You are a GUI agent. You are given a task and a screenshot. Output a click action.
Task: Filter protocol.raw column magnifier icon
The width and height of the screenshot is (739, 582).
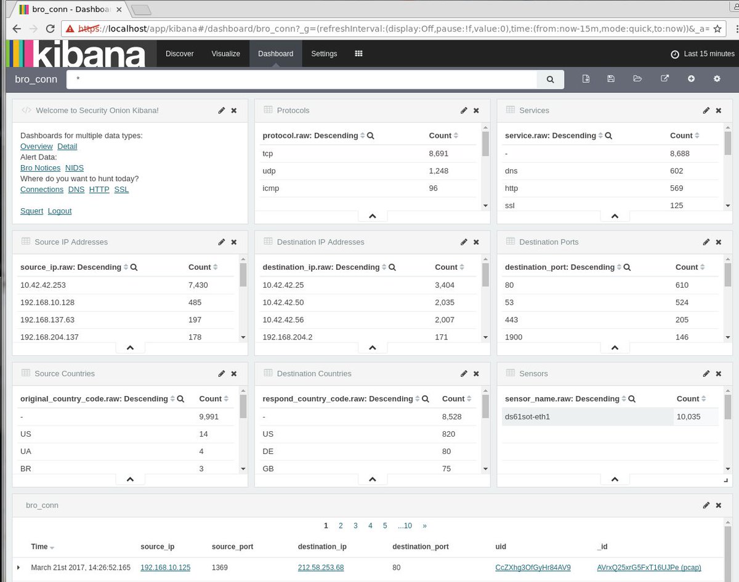click(371, 135)
